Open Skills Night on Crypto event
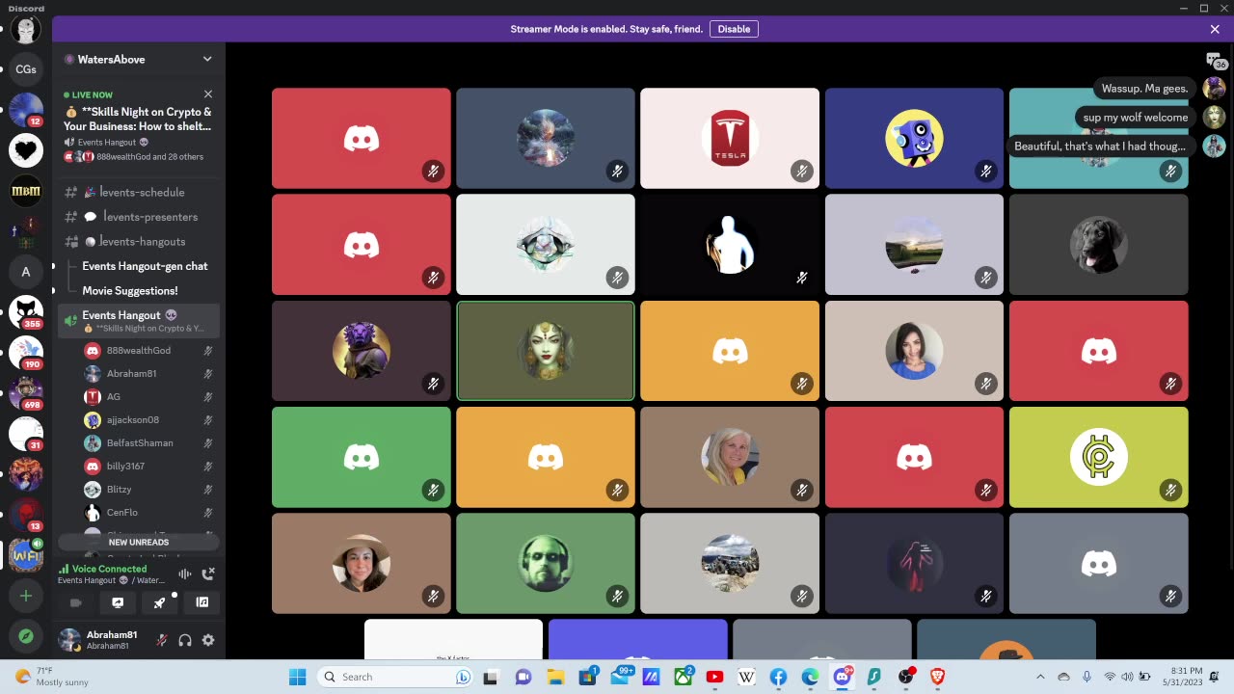 138,119
